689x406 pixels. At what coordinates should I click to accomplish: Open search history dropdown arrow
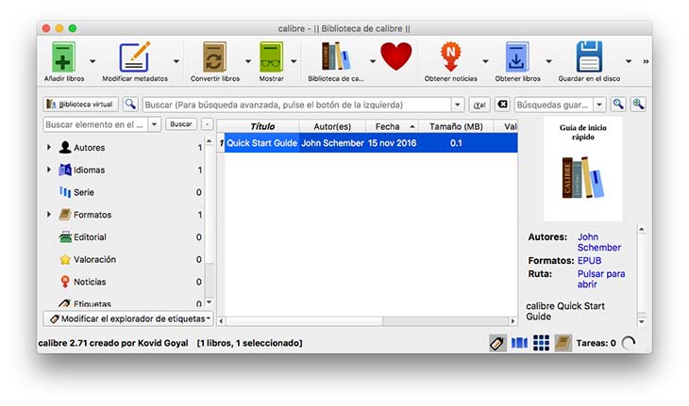(458, 105)
